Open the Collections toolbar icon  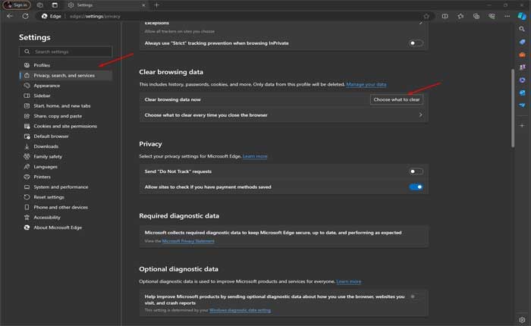476,15
